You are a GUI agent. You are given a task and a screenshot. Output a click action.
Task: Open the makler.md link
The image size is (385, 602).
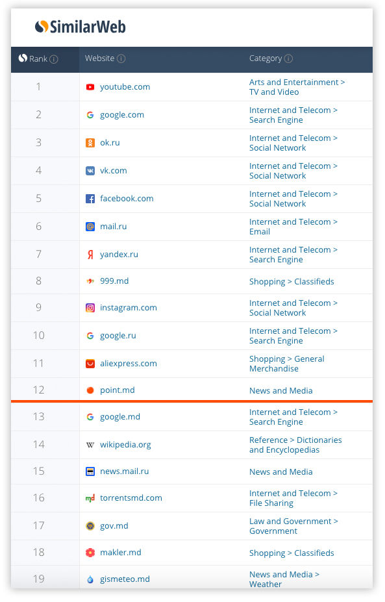pos(121,553)
